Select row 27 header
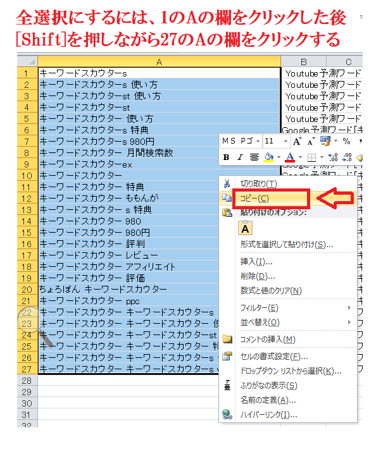Viewport: 388px width, 454px height. point(27,369)
